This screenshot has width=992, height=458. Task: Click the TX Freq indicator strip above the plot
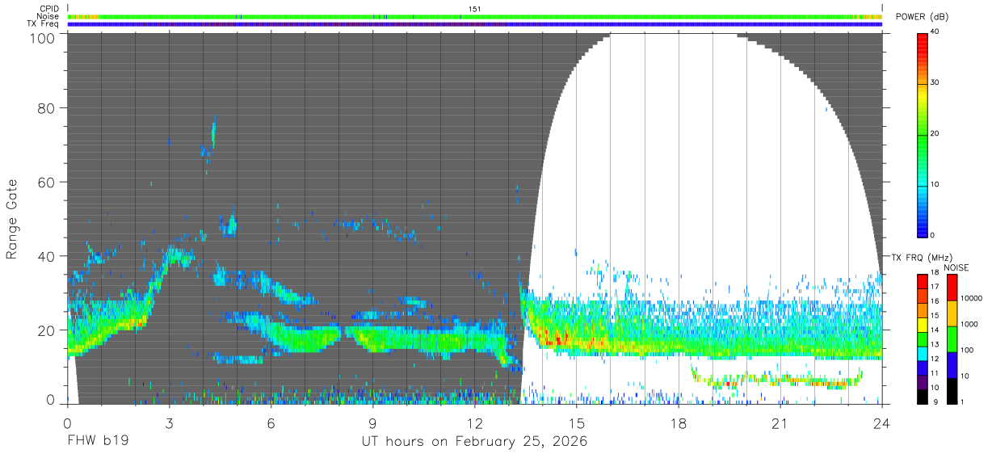[474, 24]
